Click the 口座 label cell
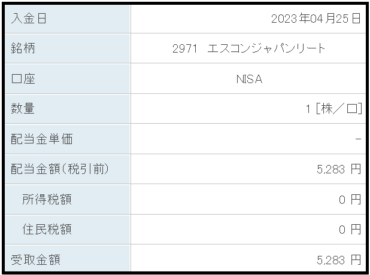370x275 pixels. pyautogui.click(x=68, y=79)
